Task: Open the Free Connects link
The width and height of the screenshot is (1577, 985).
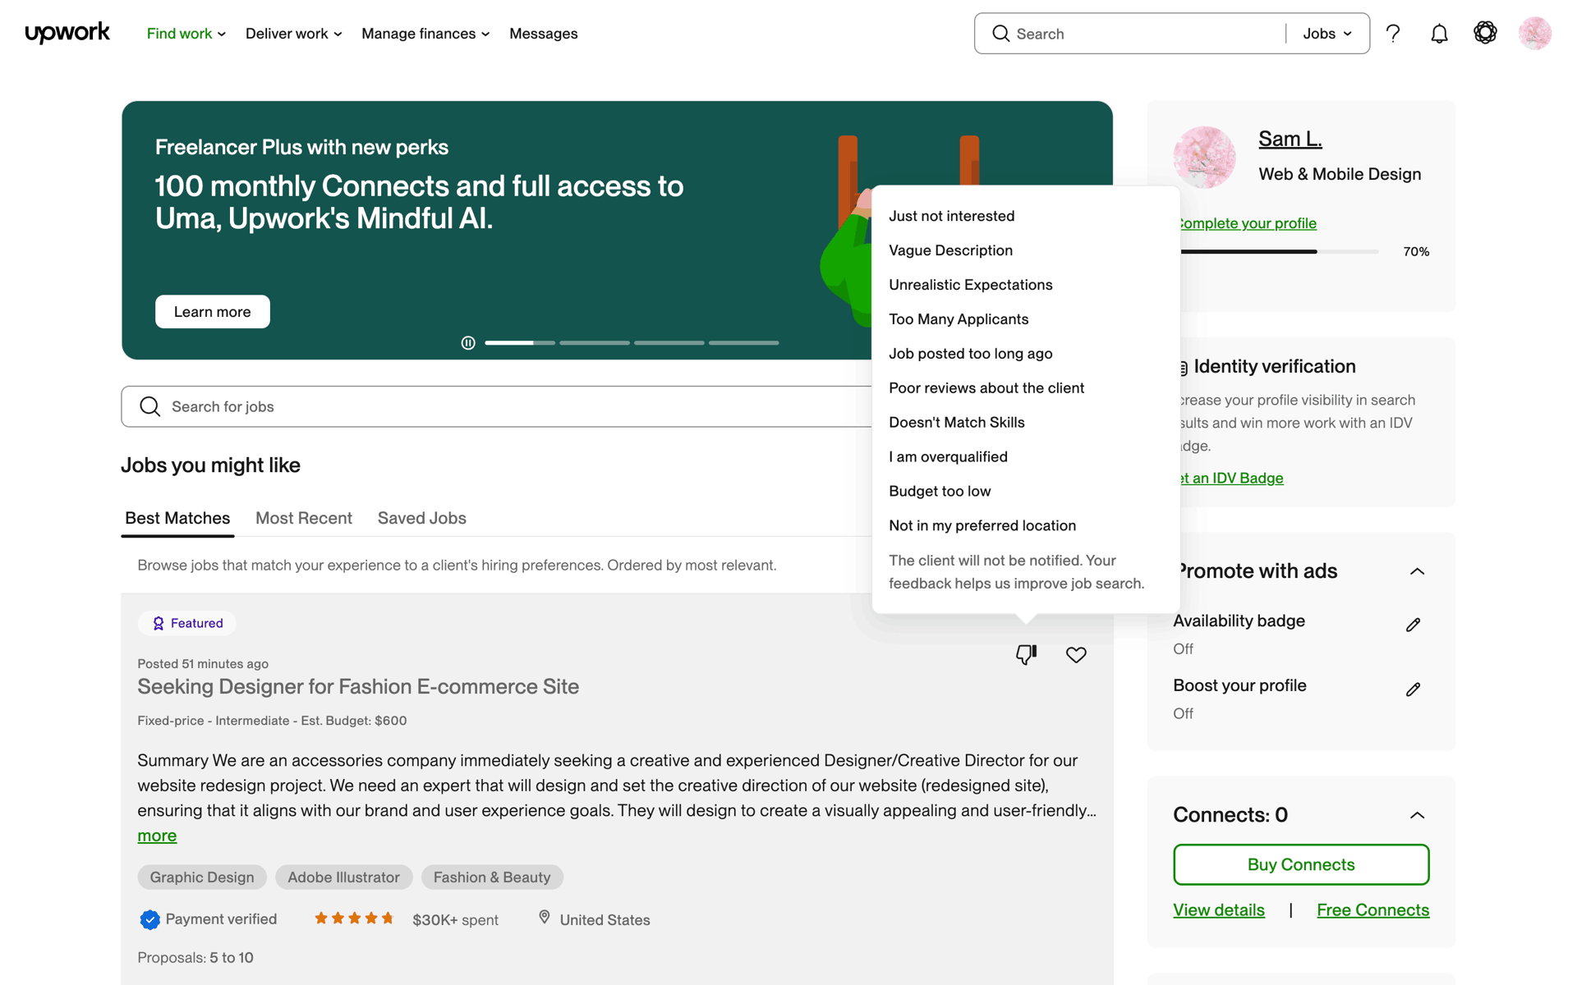Action: 1372,910
